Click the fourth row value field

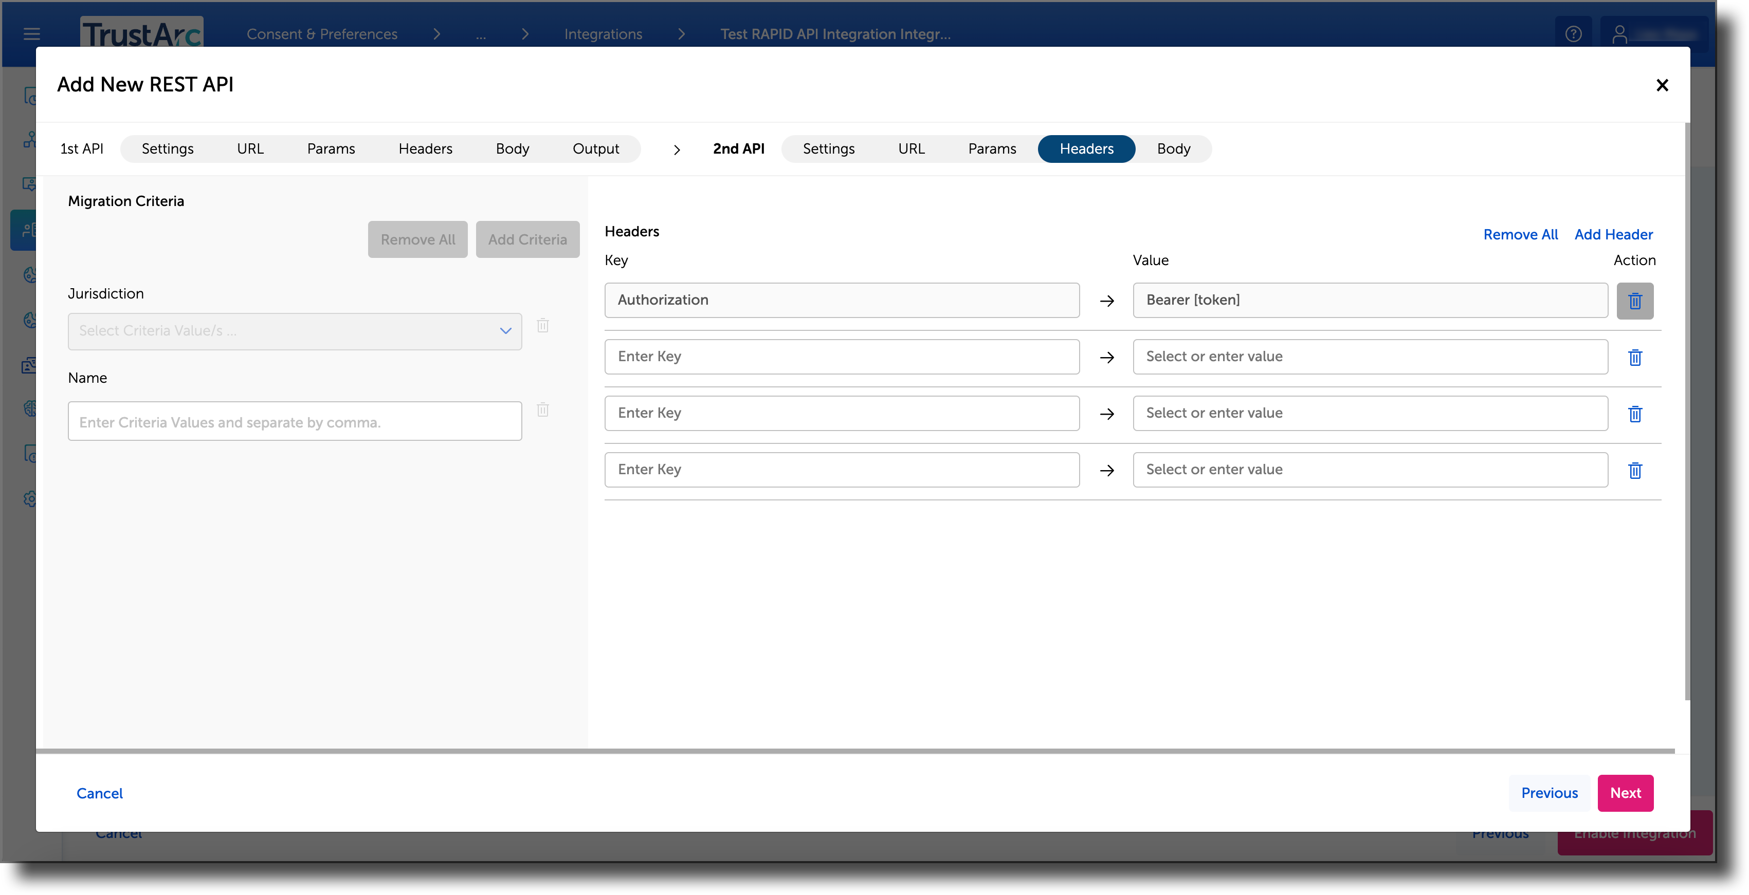1370,470
